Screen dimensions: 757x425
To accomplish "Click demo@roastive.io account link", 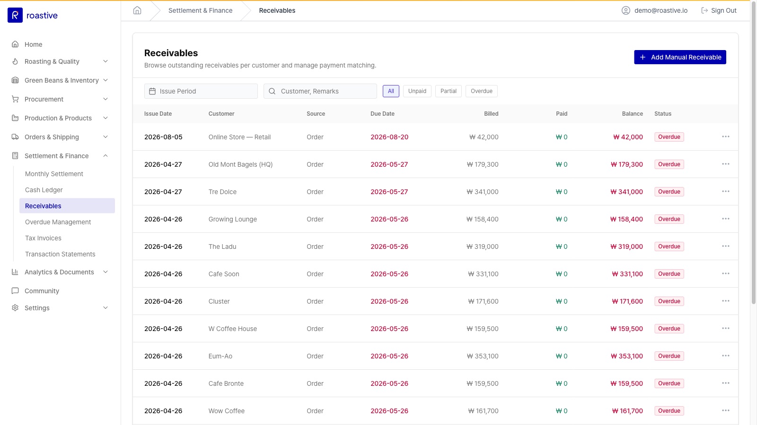I will point(661,10).
